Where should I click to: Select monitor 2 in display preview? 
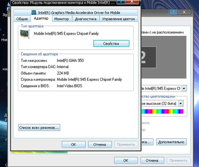pyautogui.click(x=149, y=57)
